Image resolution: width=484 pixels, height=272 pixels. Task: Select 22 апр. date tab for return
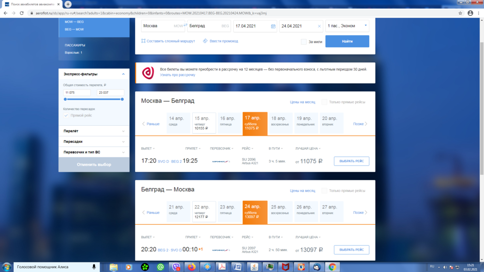coord(204,212)
